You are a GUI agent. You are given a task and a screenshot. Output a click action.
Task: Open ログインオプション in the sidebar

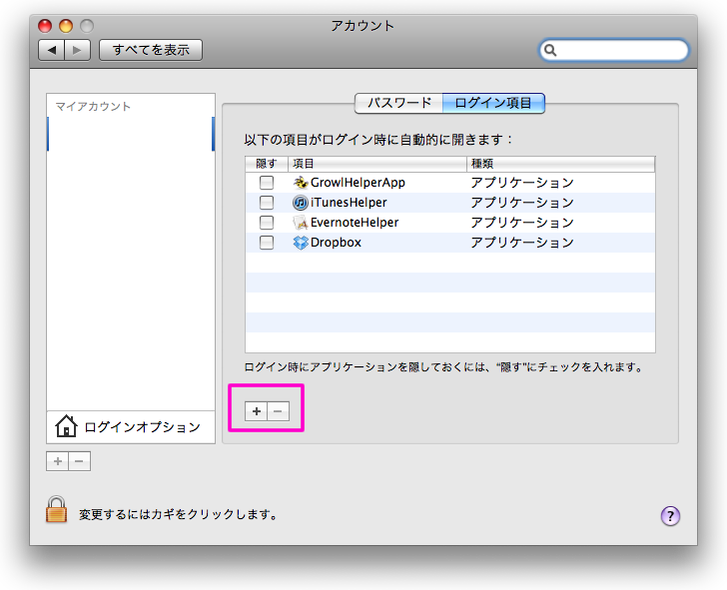(x=131, y=427)
